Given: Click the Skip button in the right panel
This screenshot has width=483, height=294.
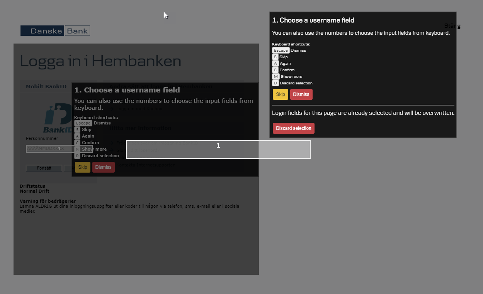Looking at the screenshot, I should pyautogui.click(x=280, y=94).
